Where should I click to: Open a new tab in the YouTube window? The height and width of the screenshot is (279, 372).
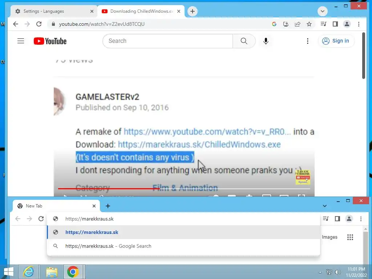pyautogui.click(x=193, y=11)
